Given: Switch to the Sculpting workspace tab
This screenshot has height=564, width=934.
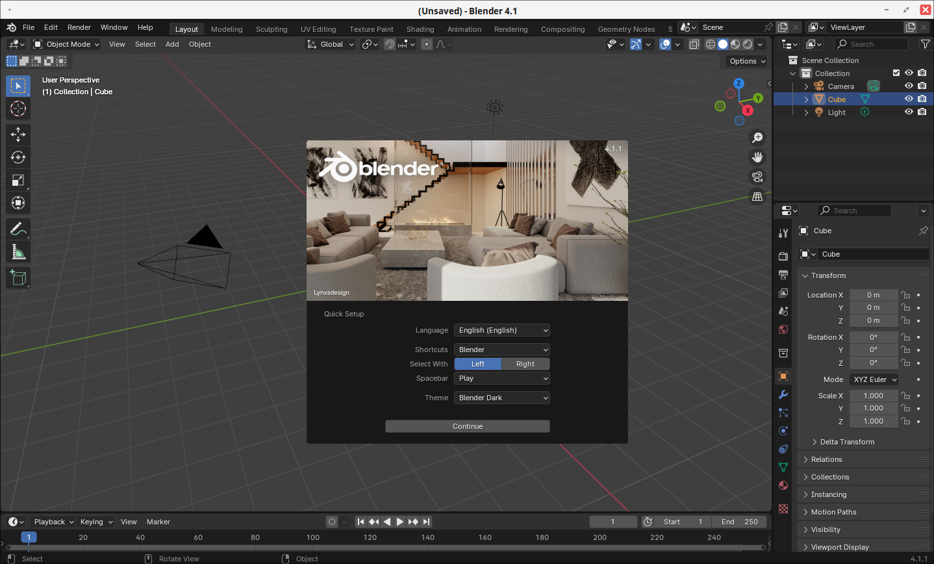Looking at the screenshot, I should click(271, 29).
